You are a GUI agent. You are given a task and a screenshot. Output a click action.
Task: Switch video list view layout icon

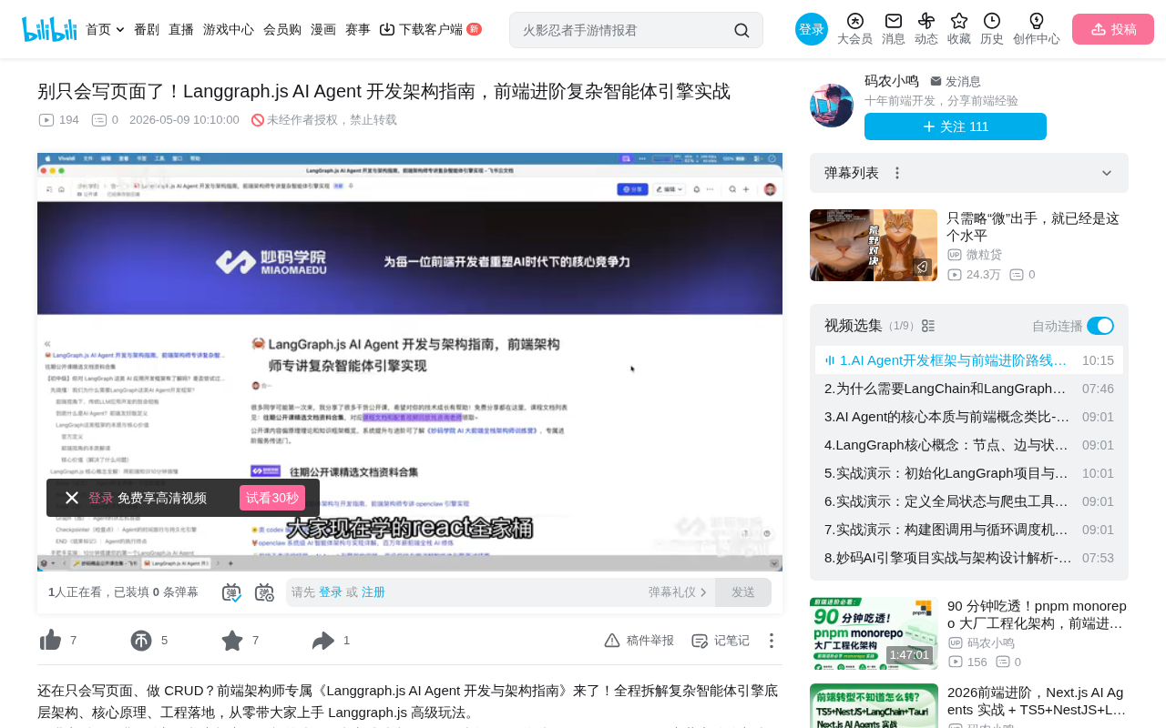pyautogui.click(x=928, y=326)
